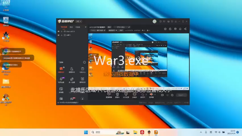This screenshot has height=136, width=242.
Task: Add a 直播屏幕 screen capture source
Action: (109, 95)
